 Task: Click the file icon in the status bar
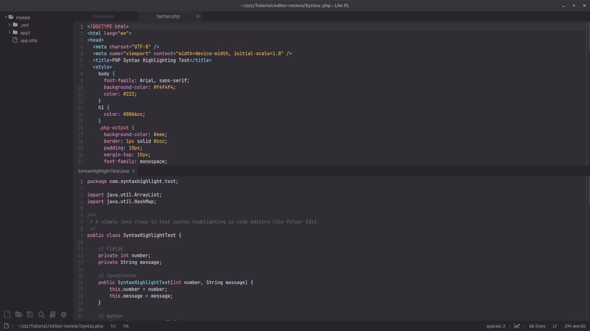(x=6, y=326)
